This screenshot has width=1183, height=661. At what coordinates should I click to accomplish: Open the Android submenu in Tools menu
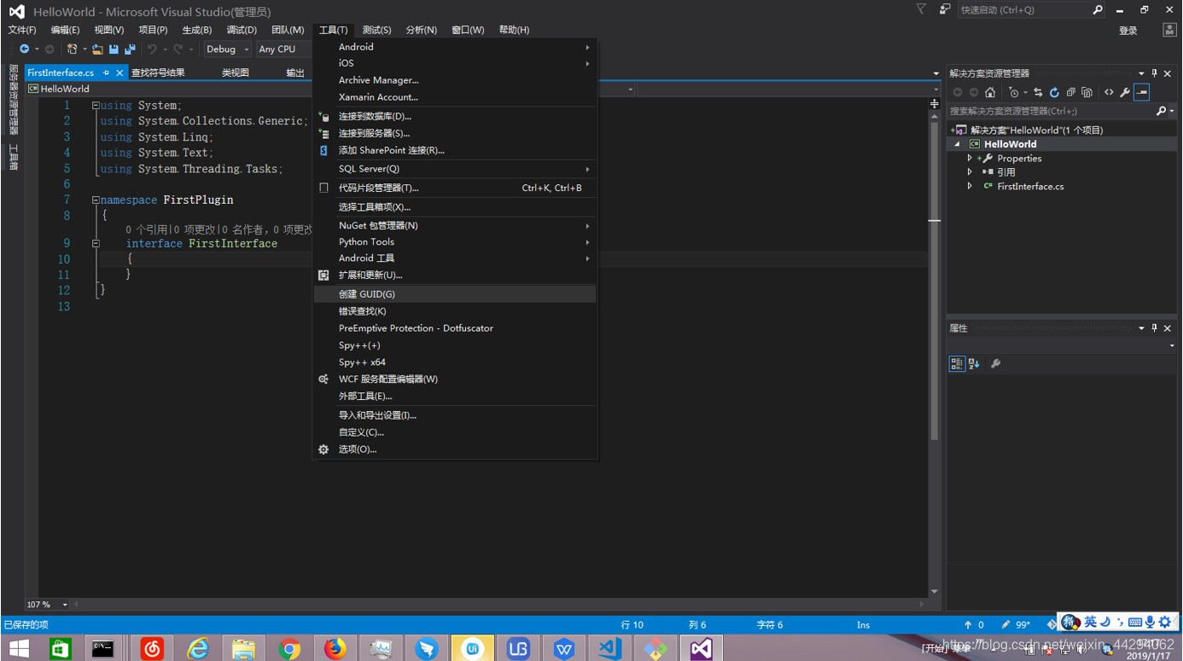click(x=456, y=47)
